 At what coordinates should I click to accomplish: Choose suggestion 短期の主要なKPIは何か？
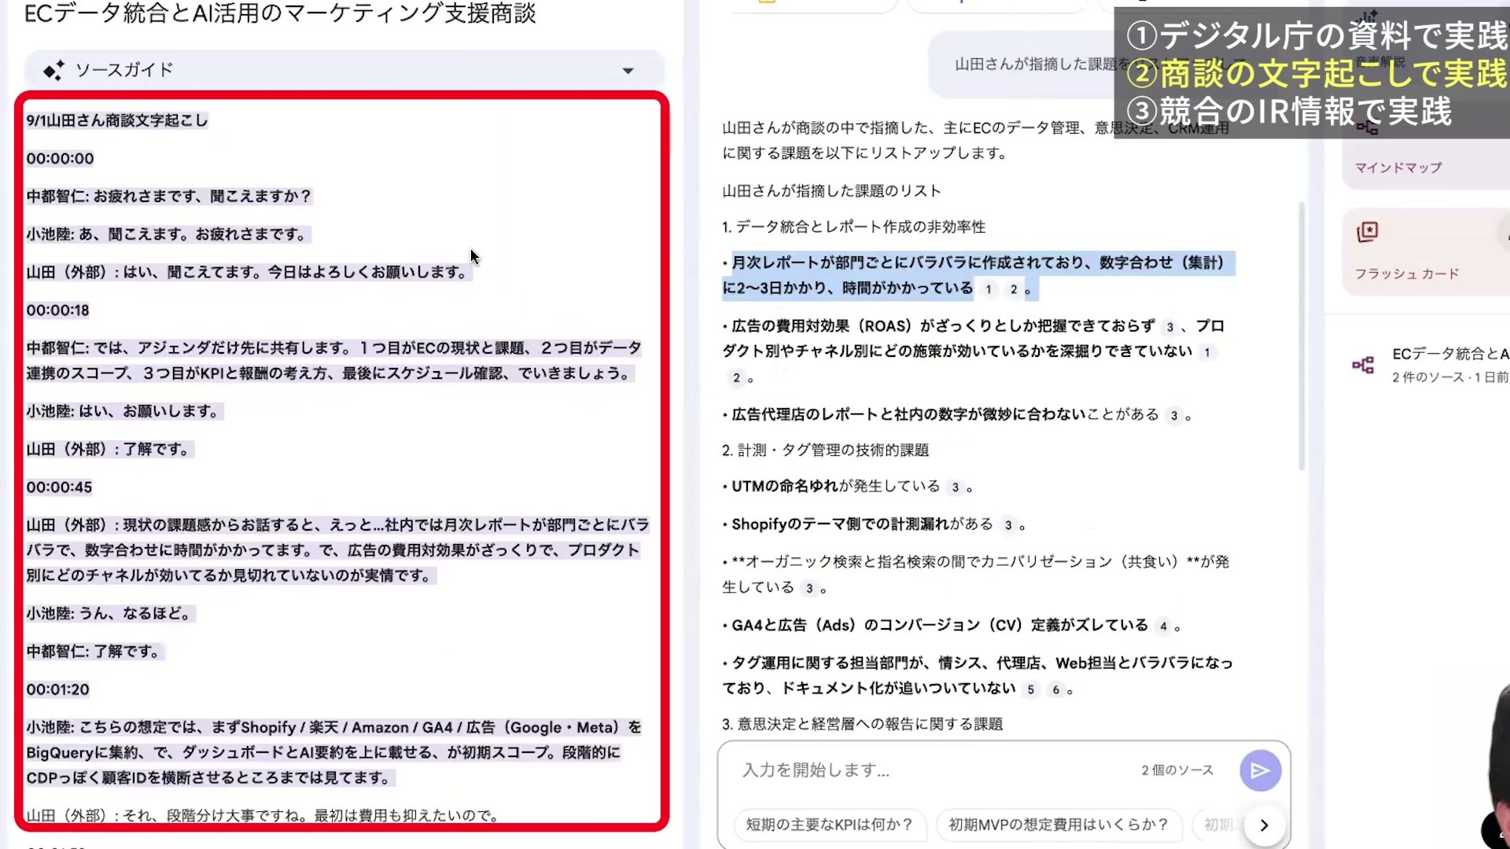tap(829, 825)
